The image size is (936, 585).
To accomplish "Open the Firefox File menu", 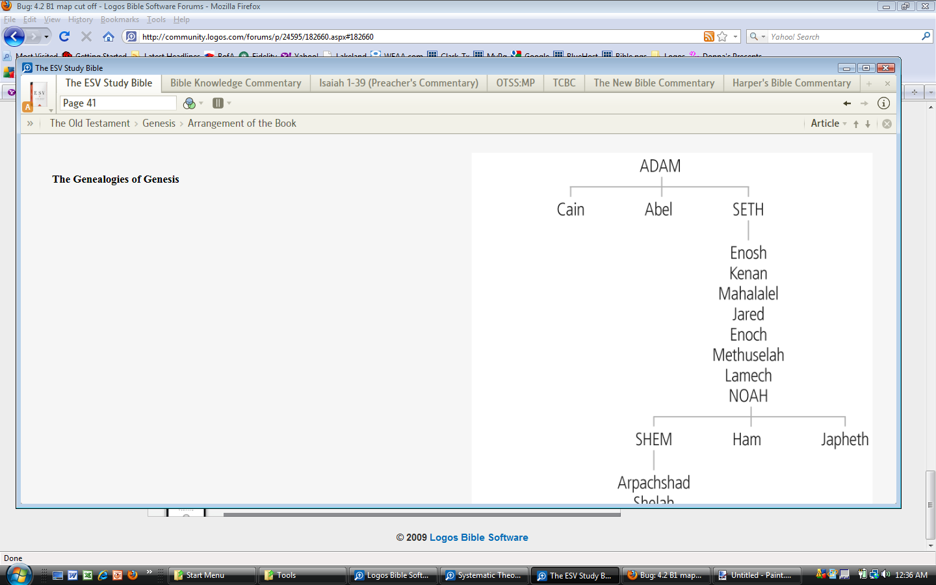I will click(x=10, y=19).
